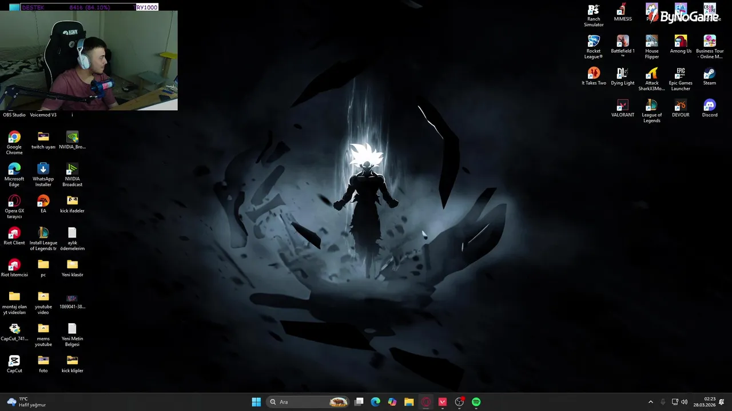Open the 'Yeni klasör' folder
The width and height of the screenshot is (732, 411).
72,267
